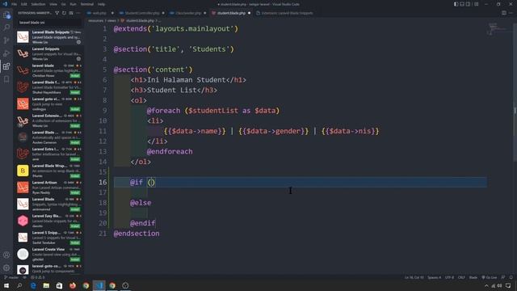Select the yellow B Laravel Blade Wrapper icon
This screenshot has height=291, width=517.
[23, 171]
